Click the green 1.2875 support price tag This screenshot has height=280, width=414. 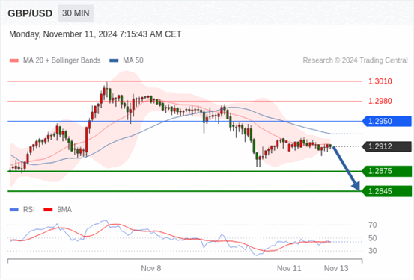(387, 171)
